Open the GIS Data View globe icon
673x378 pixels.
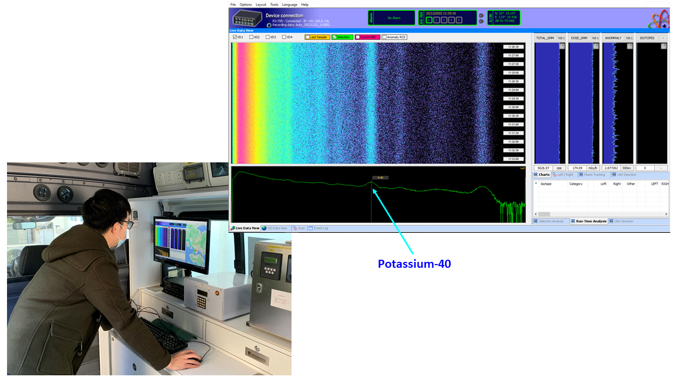pos(265,227)
